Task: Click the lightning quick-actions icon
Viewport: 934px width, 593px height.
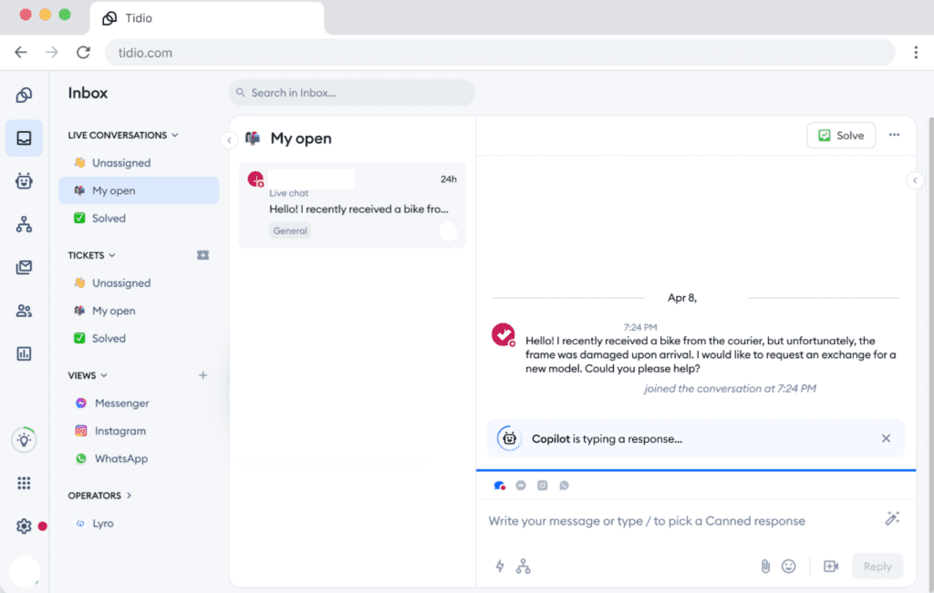Action: click(x=499, y=566)
